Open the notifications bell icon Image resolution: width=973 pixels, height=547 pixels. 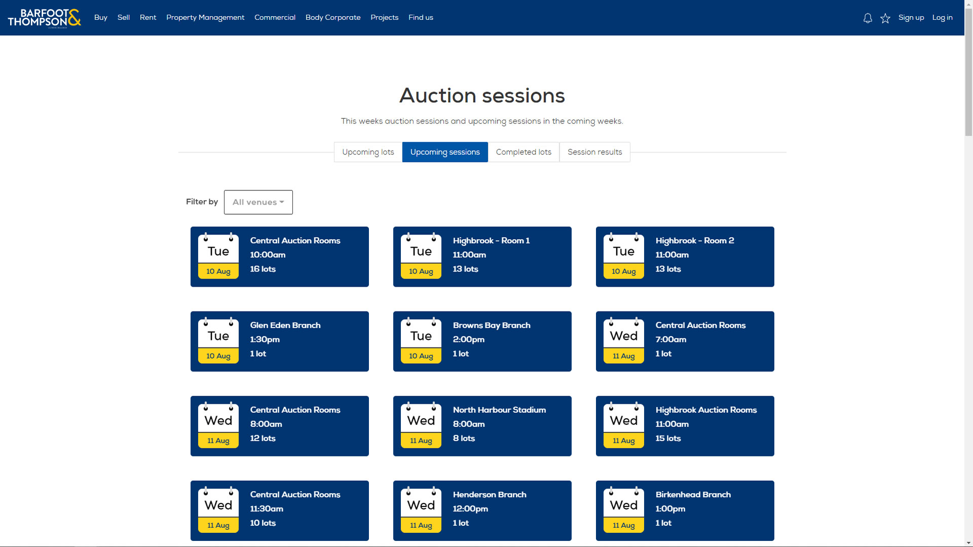(868, 18)
